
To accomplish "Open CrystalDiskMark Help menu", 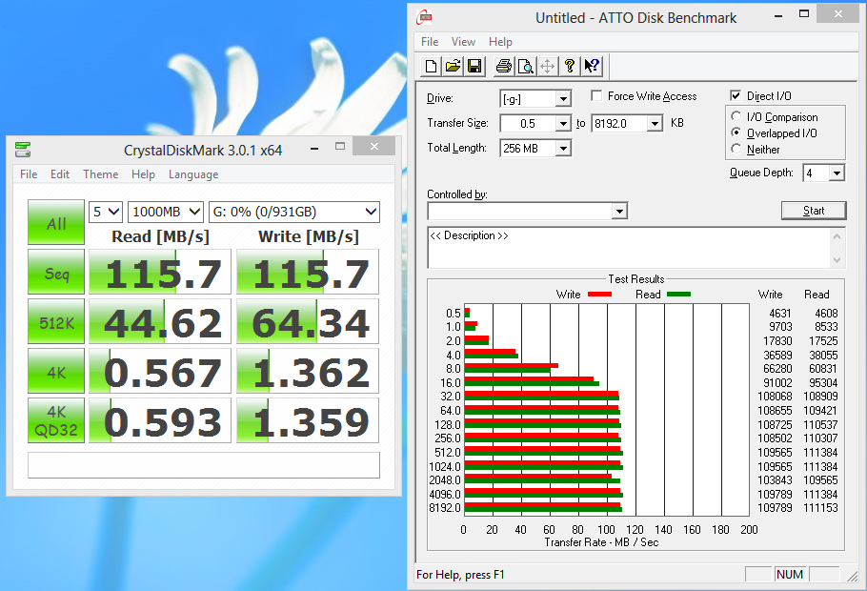I will pos(143,174).
